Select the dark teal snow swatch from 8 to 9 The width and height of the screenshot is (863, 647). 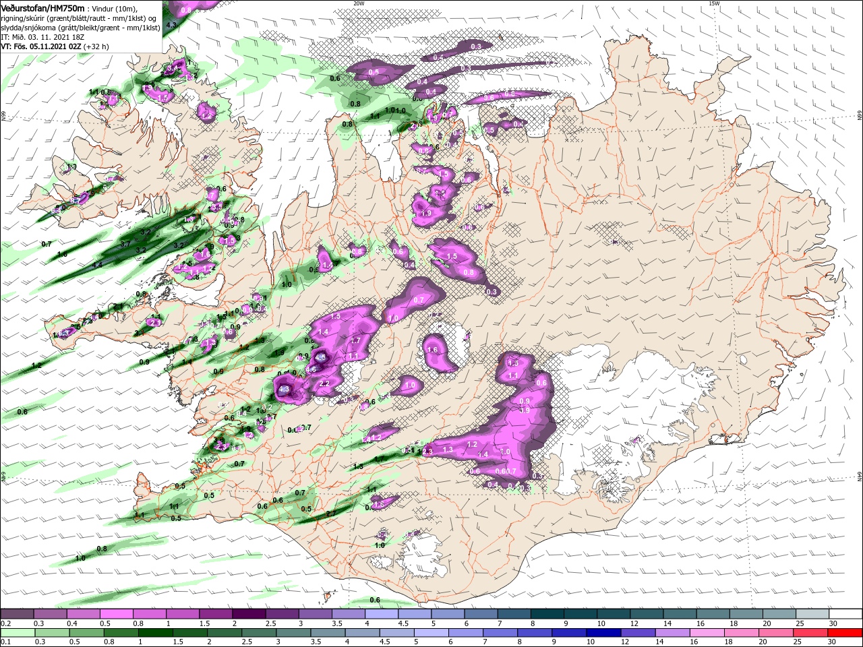546,614
